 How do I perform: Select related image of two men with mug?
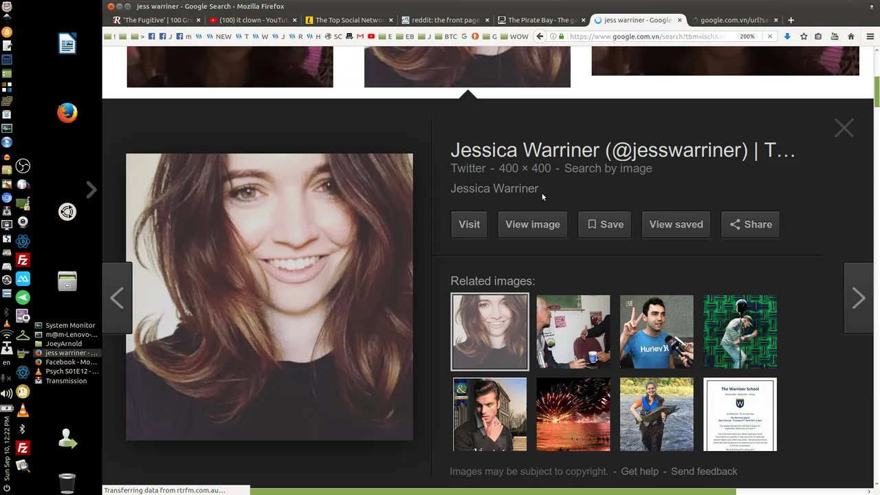573,331
